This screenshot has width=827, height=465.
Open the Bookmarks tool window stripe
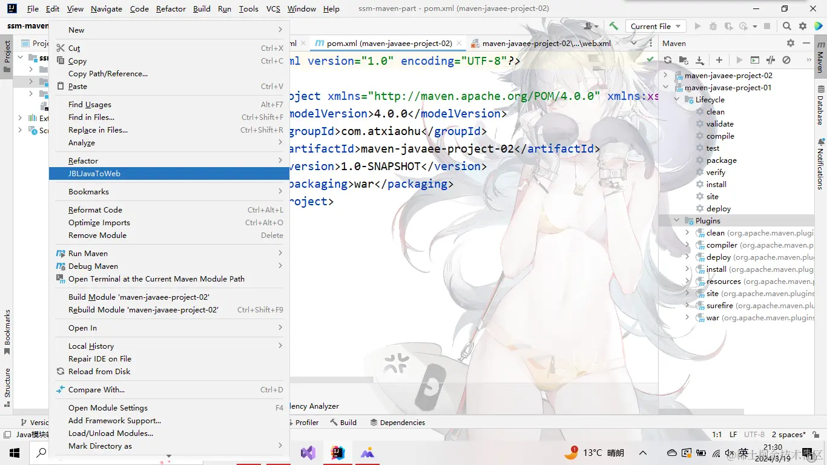[7, 332]
